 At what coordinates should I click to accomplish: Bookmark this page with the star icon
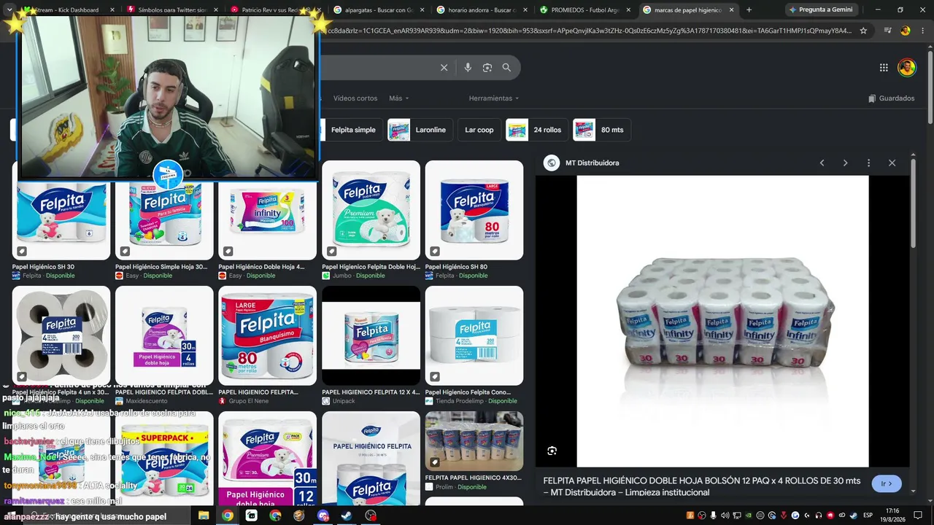[x=863, y=31]
